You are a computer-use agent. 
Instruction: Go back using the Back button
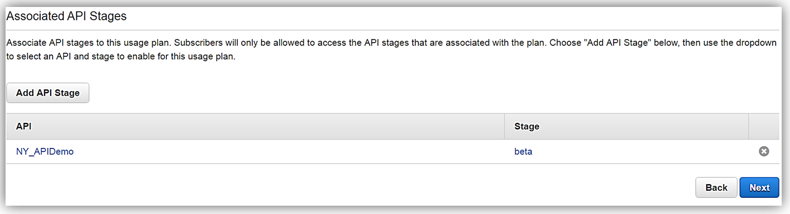[716, 188]
